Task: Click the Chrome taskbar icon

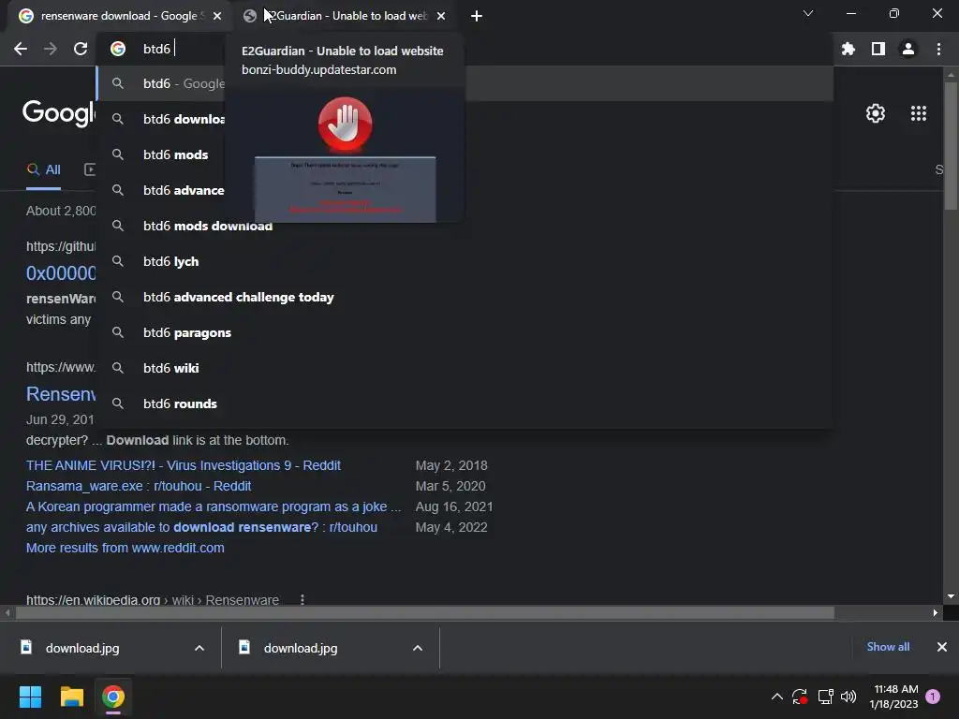Action: [x=113, y=697]
